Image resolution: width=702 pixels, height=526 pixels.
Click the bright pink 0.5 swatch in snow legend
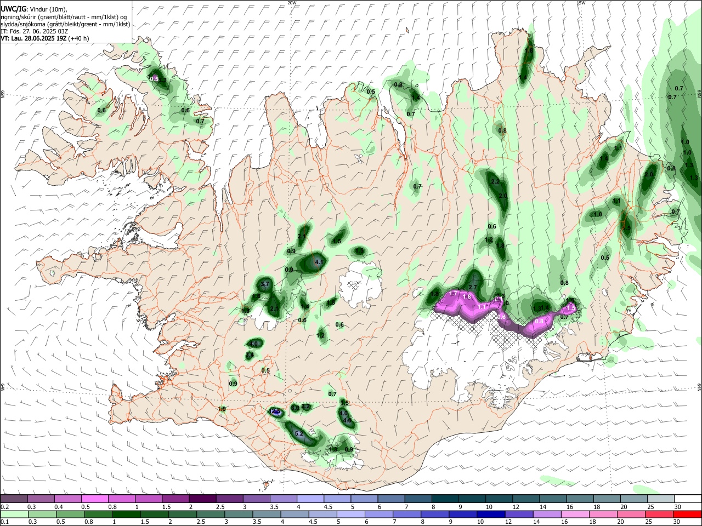coord(94,499)
